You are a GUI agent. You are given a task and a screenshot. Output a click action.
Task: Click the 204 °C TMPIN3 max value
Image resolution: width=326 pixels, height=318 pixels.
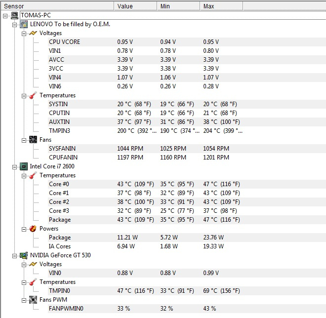click(223, 131)
